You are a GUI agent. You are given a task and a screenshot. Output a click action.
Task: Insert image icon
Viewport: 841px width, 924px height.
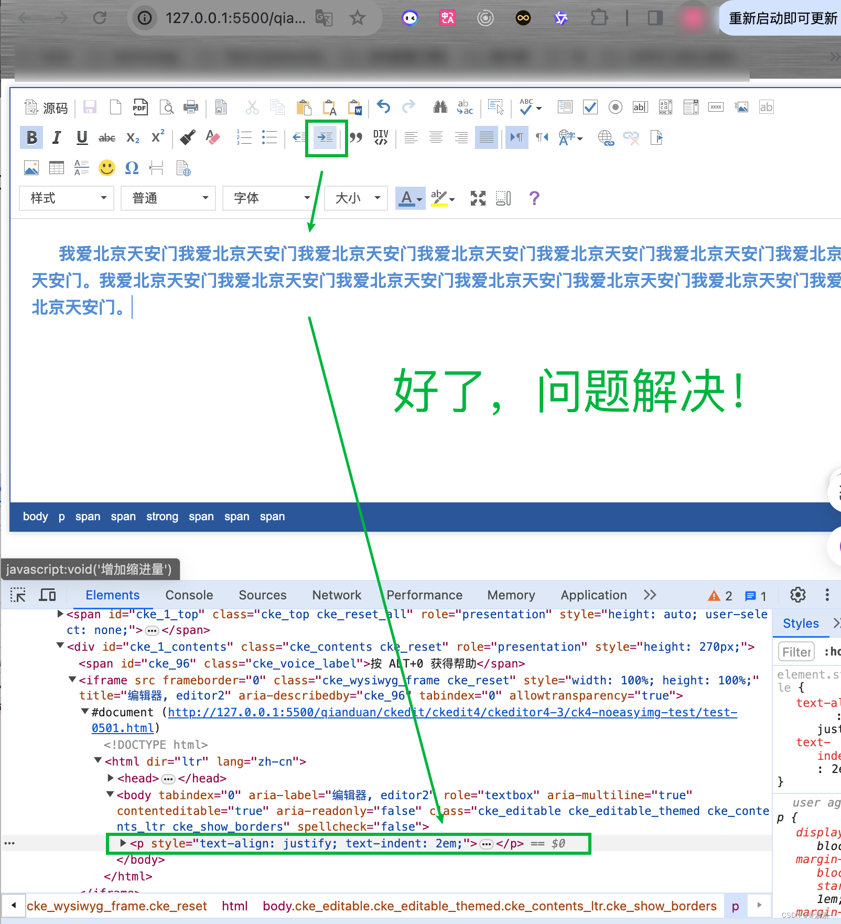31,168
